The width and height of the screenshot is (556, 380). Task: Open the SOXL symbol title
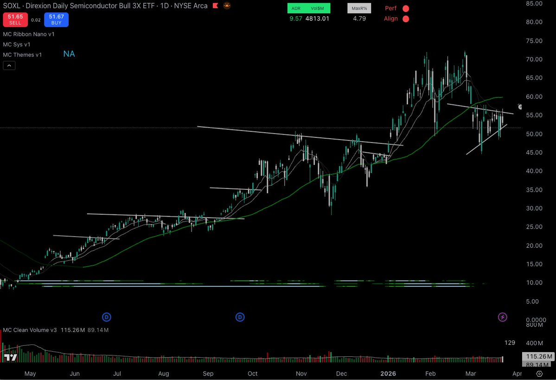[x=105, y=6]
